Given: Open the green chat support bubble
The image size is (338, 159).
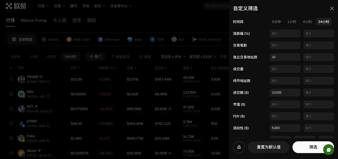Looking at the screenshot, I should (x=329, y=150).
